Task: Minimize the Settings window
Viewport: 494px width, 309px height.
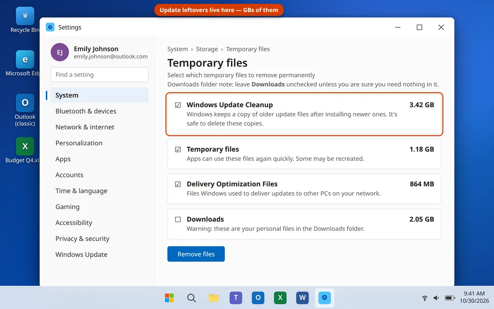Action: pos(398,27)
